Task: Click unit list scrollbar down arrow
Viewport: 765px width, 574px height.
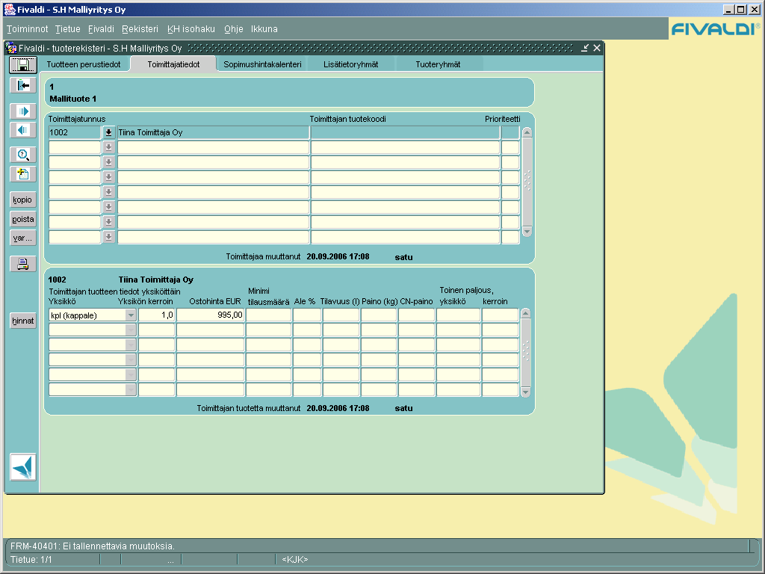Action: tap(525, 392)
